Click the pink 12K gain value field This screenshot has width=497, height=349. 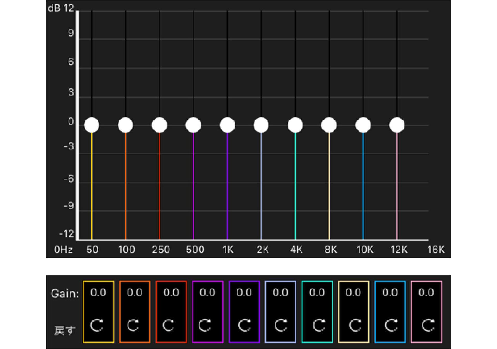click(x=426, y=293)
